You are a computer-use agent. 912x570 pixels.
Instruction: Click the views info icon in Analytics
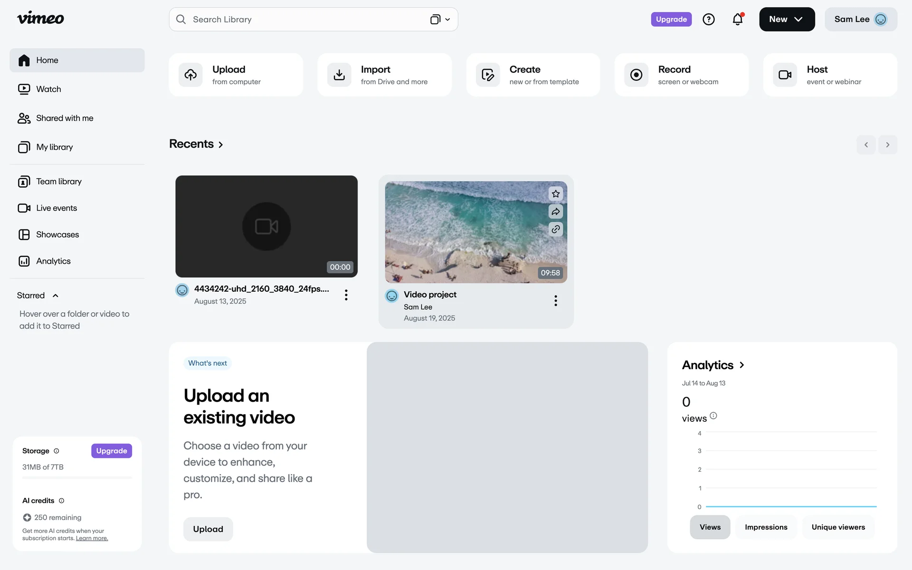tap(713, 416)
